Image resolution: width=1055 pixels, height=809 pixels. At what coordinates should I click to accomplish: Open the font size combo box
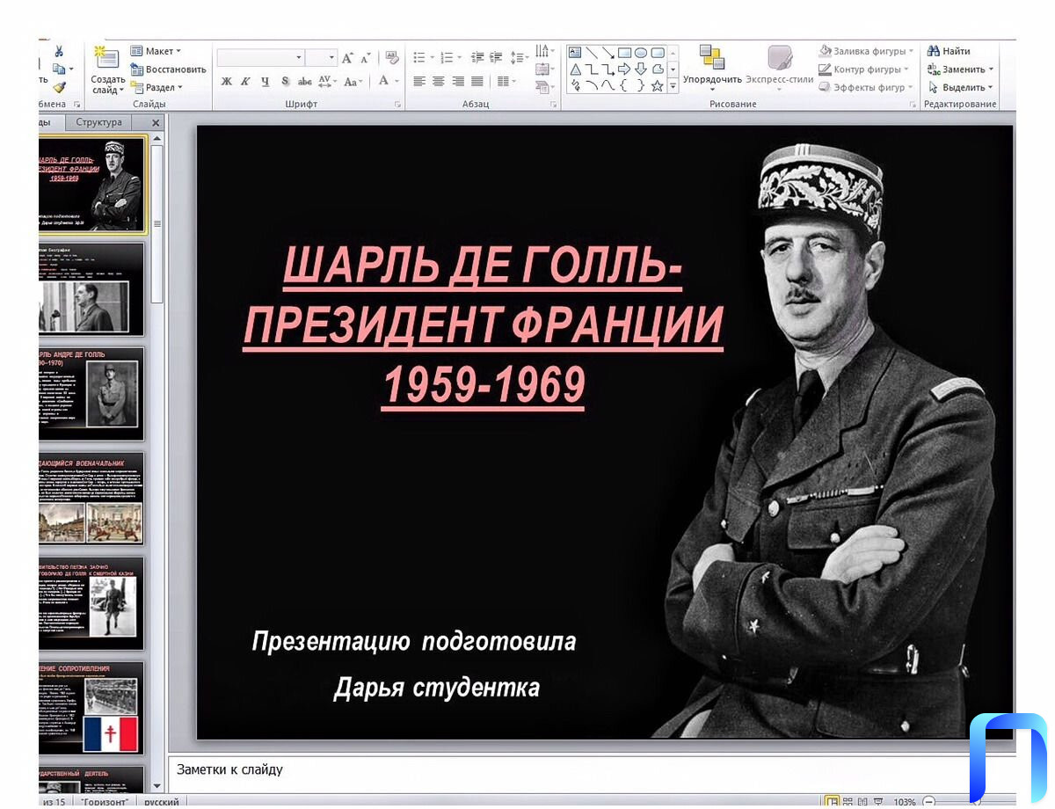322,58
